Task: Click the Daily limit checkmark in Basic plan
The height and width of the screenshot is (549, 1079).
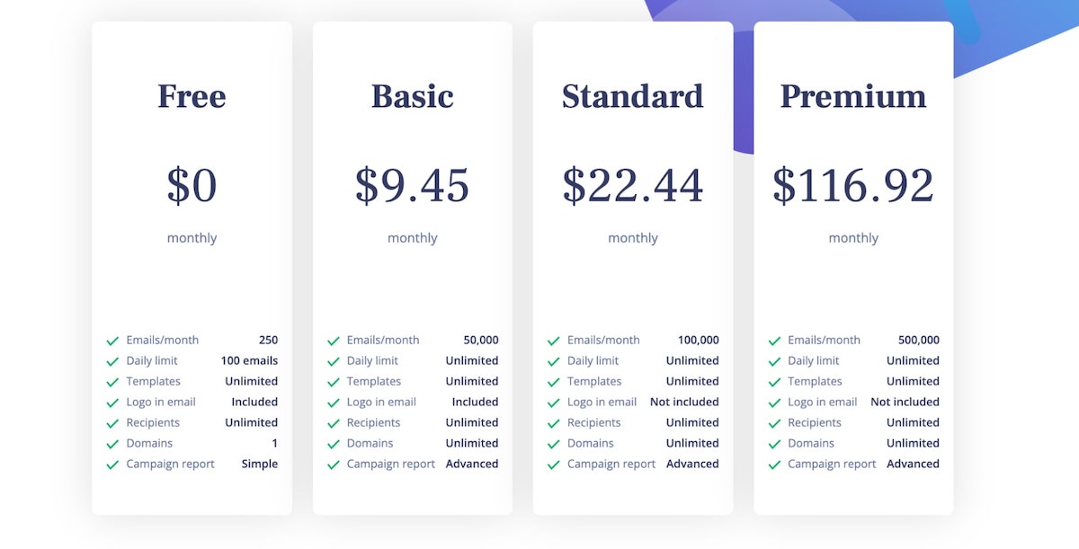Action: 334,362
